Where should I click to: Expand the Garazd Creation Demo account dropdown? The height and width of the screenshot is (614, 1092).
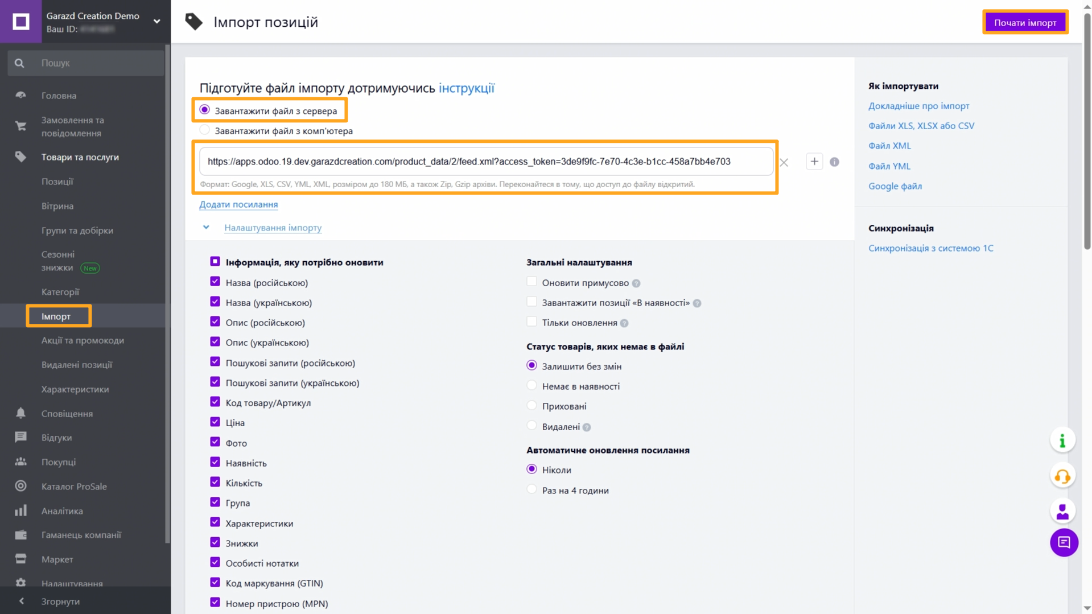click(156, 22)
